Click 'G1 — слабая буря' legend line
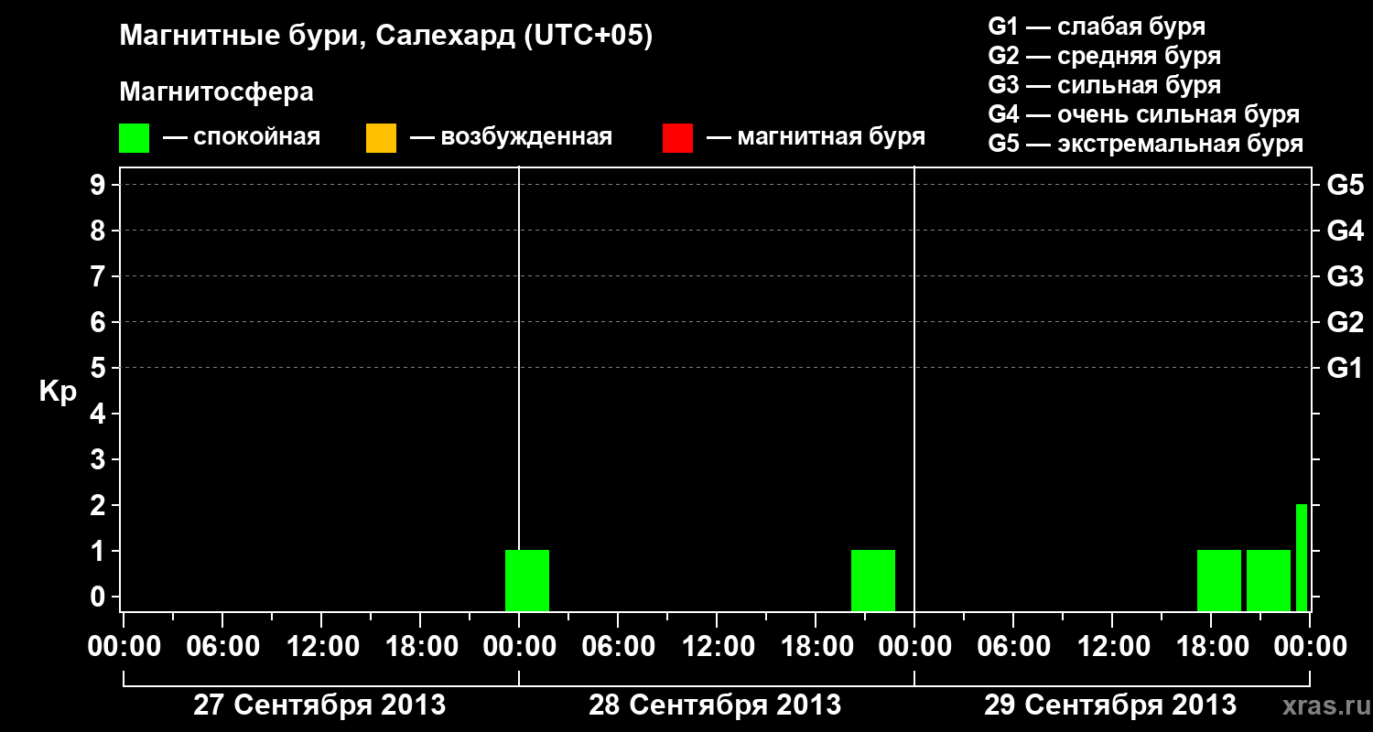Screen dimensions: 1373x732 click(x=1097, y=27)
